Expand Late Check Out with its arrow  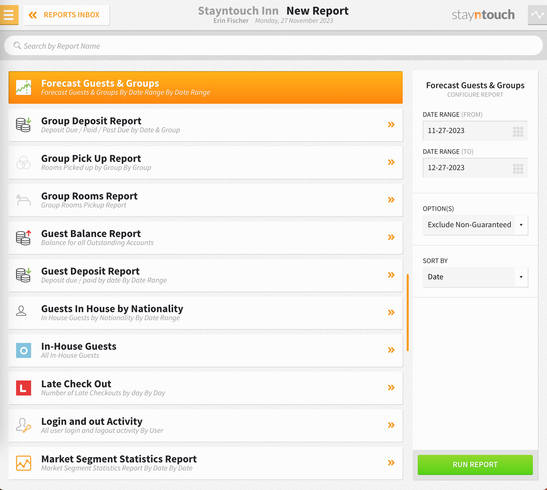point(391,388)
